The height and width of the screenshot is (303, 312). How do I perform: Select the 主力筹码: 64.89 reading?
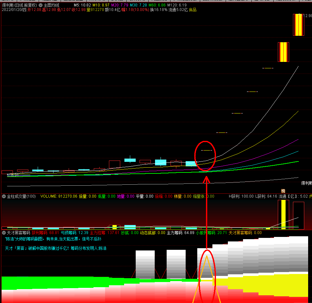pos(180,233)
